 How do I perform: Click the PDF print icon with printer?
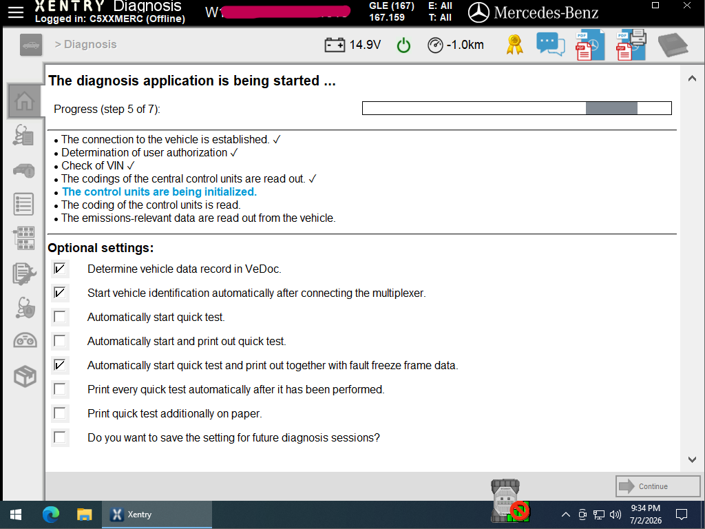click(631, 45)
